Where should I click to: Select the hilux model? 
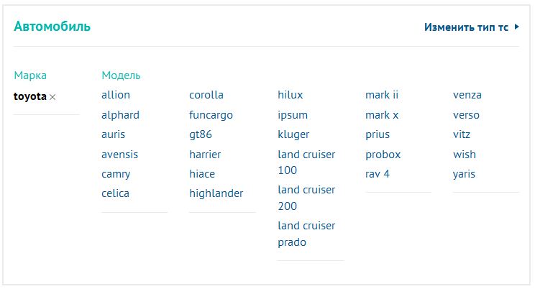click(291, 95)
